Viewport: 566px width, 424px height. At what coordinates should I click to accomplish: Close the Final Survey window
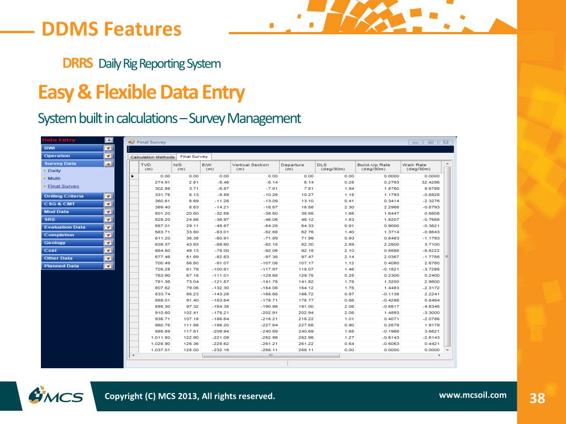click(446, 142)
